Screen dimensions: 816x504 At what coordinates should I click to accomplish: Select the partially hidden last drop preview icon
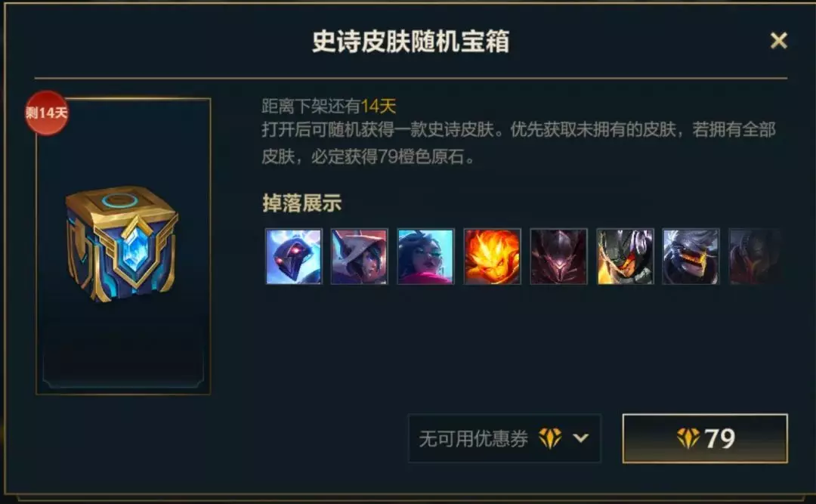755,257
